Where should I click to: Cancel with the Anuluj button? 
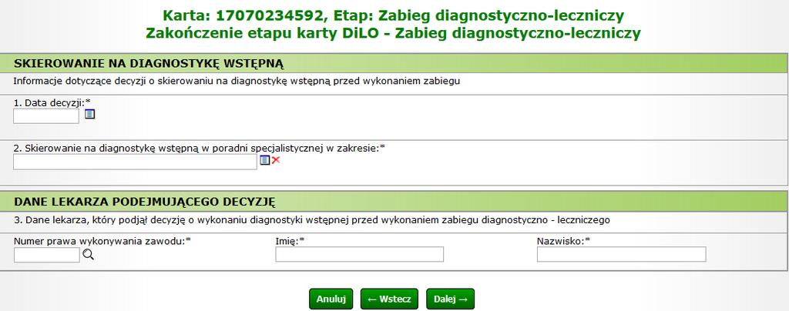pos(331,299)
